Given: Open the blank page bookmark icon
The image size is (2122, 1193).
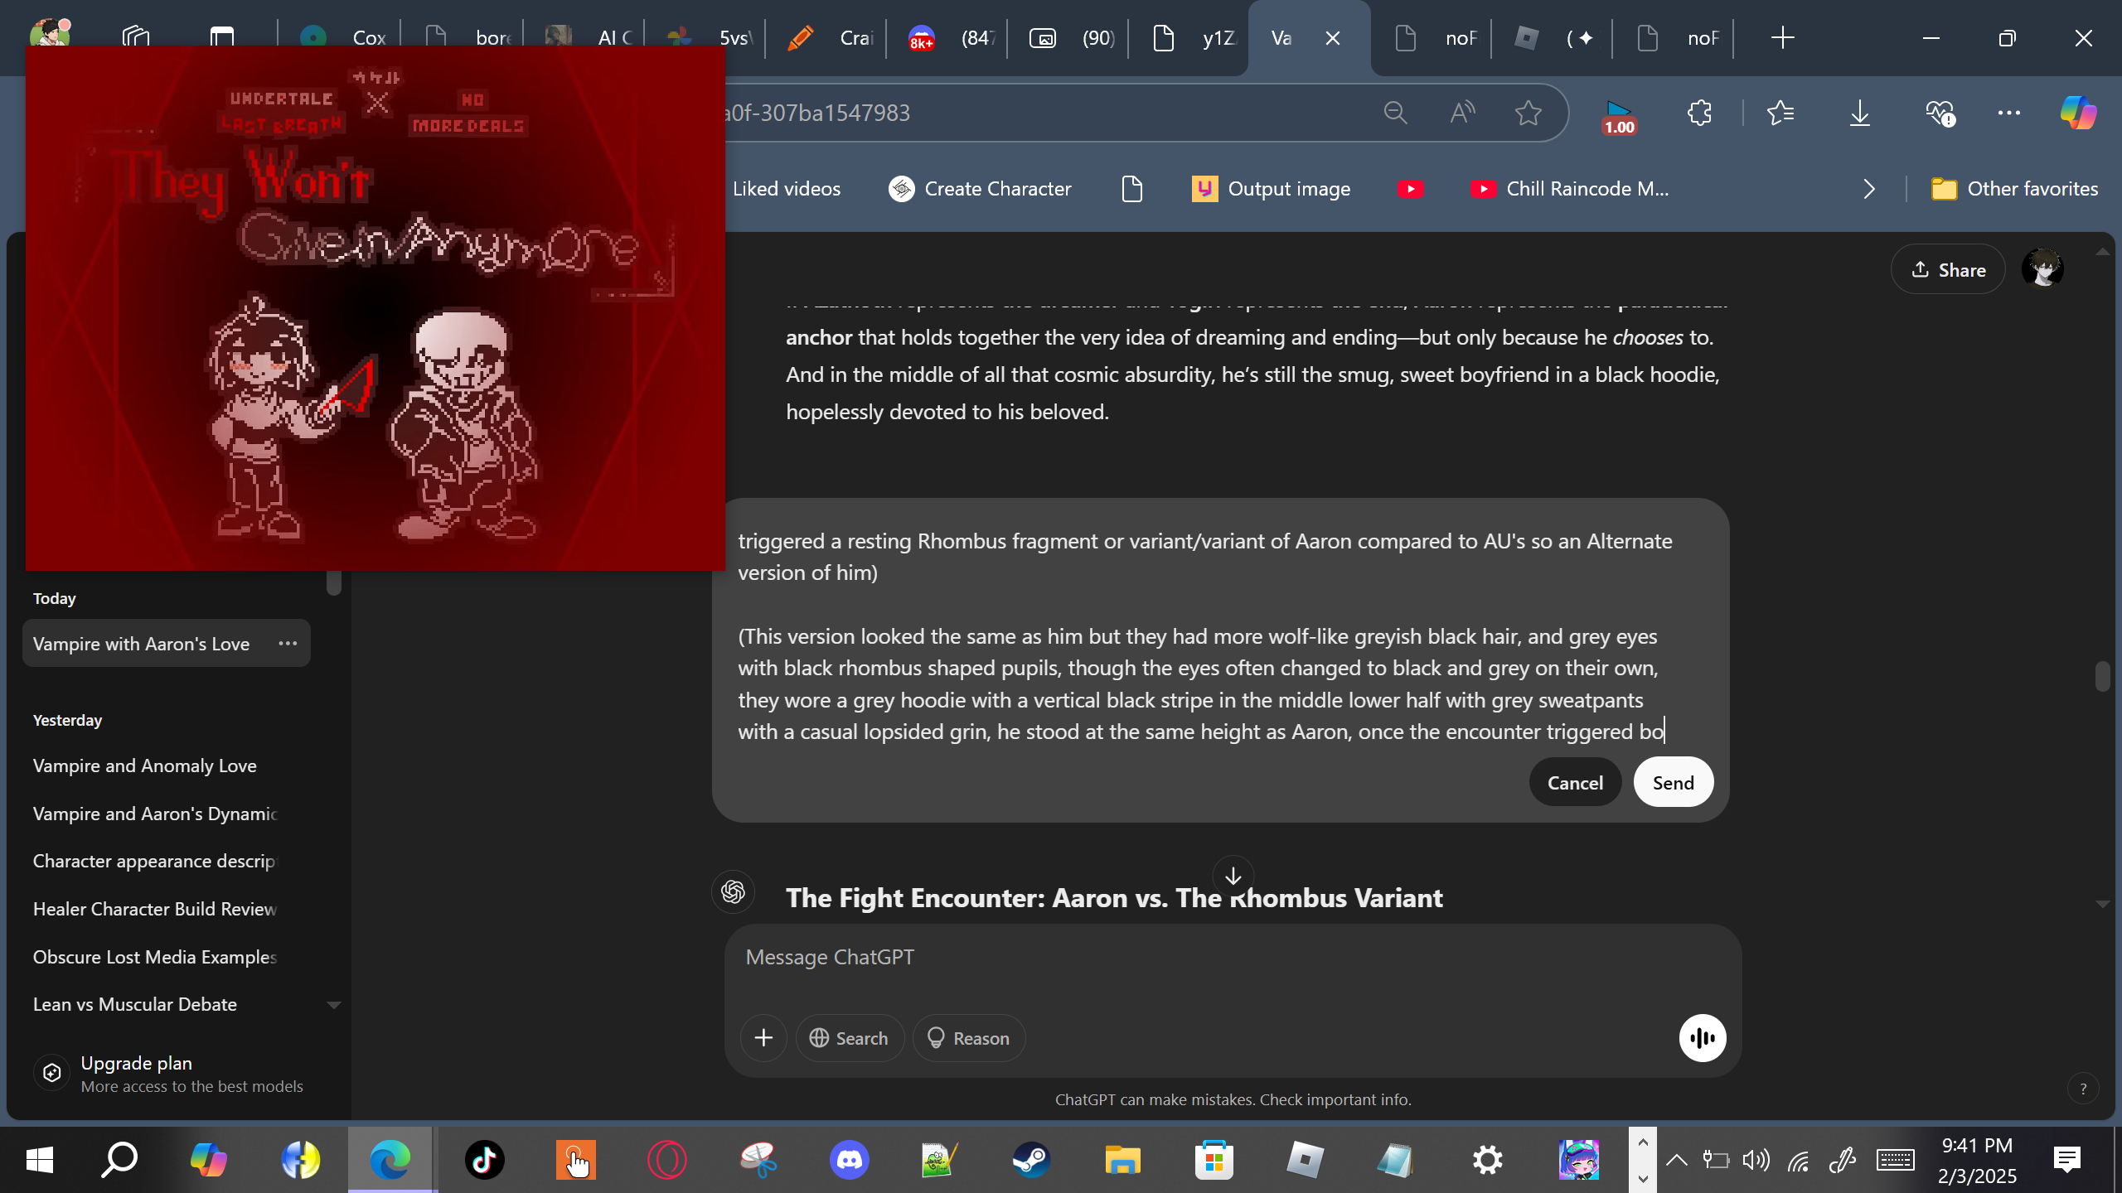Looking at the screenshot, I should pos(1132,189).
